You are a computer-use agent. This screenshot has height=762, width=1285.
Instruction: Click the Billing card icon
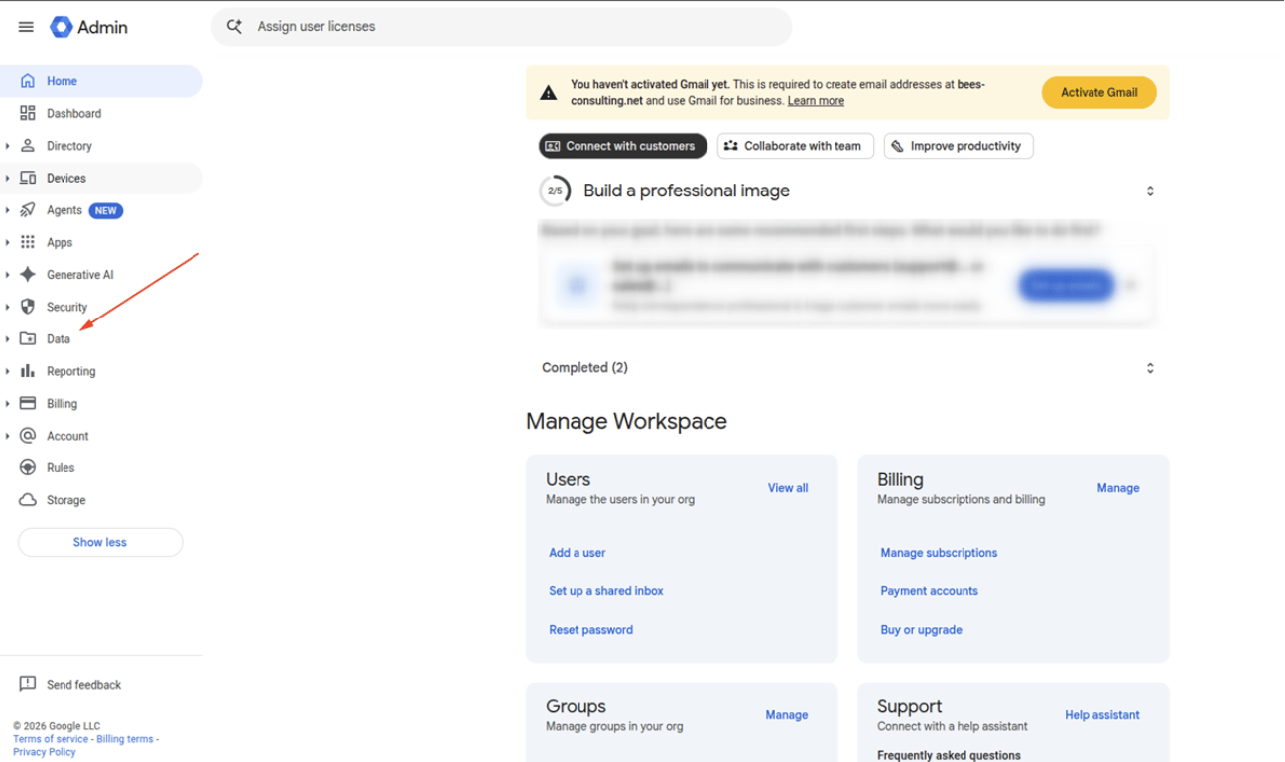tap(28, 404)
